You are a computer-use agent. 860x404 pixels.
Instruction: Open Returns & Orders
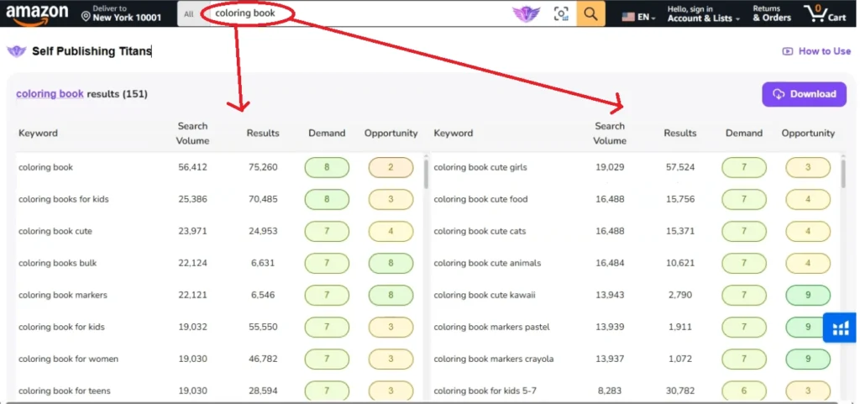coord(772,13)
